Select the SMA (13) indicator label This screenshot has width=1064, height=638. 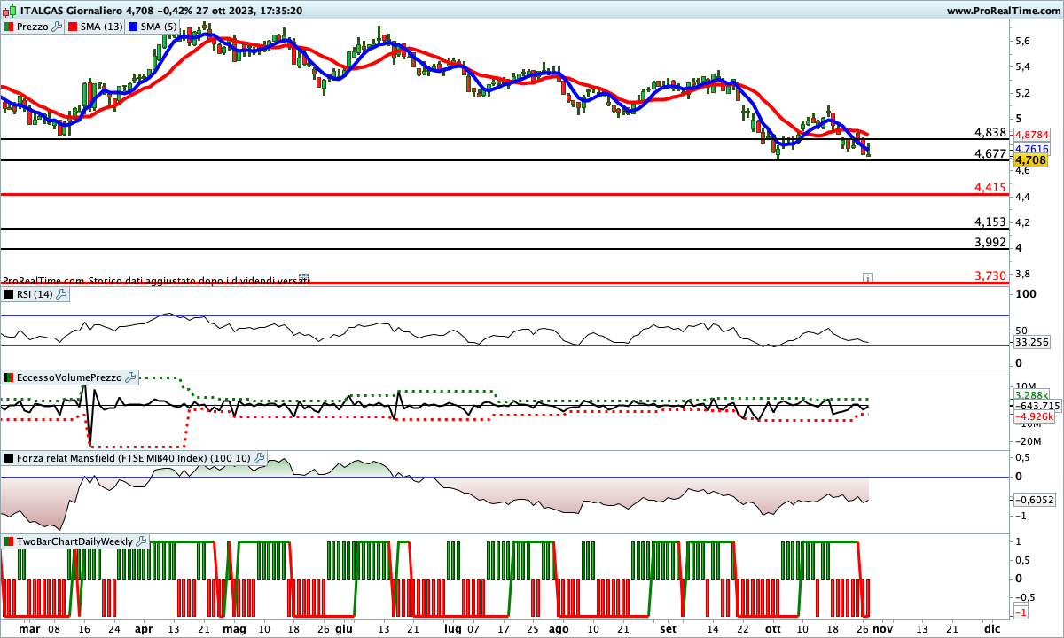102,27
